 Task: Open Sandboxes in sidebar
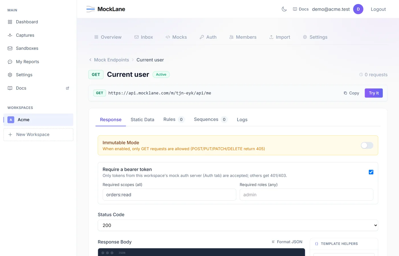[38, 48]
